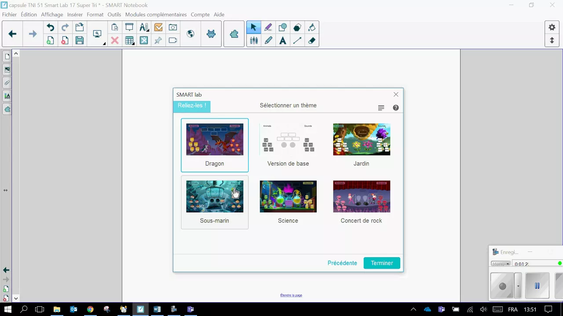Click the Terminer button

382,263
